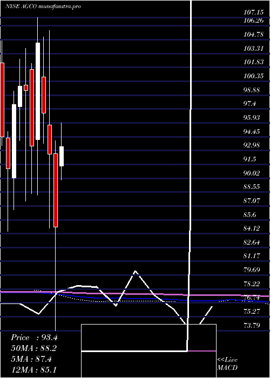The height and width of the screenshot is (378, 270).
Task: Click the small red candle near 99
Action: (26, 87)
